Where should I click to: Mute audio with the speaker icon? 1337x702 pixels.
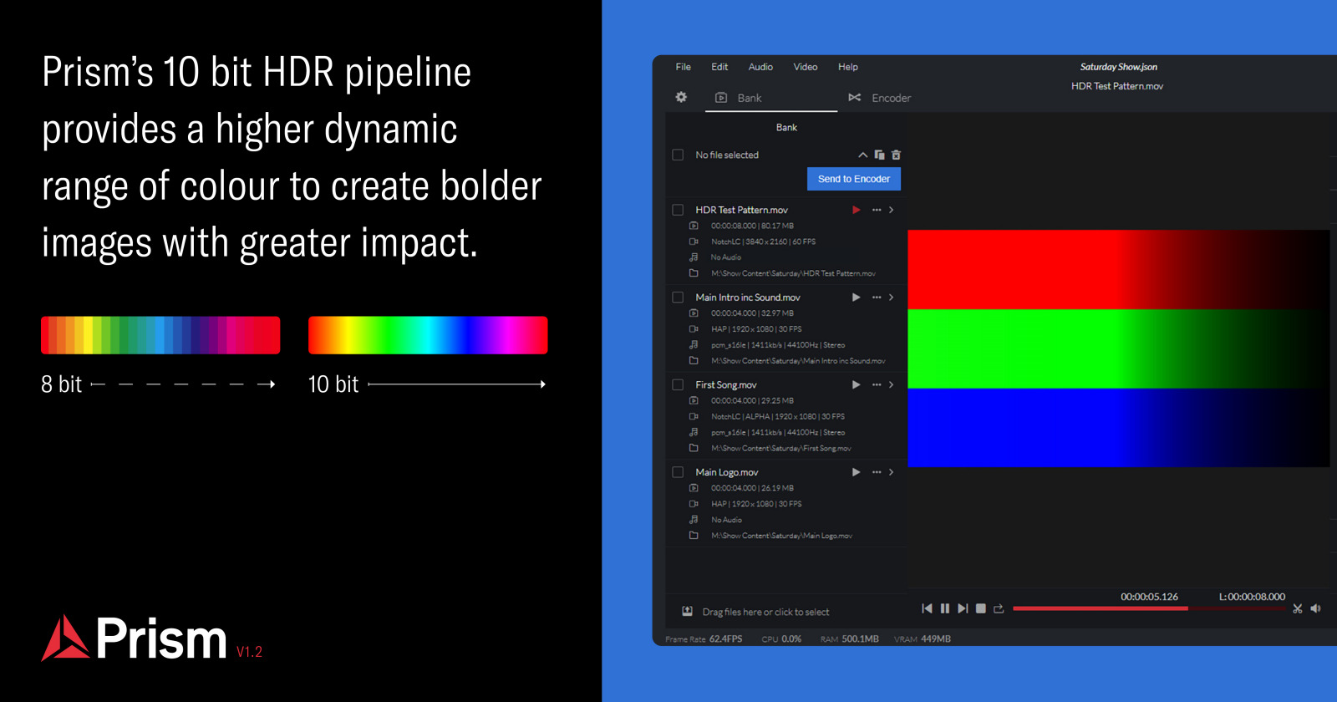tap(1315, 608)
